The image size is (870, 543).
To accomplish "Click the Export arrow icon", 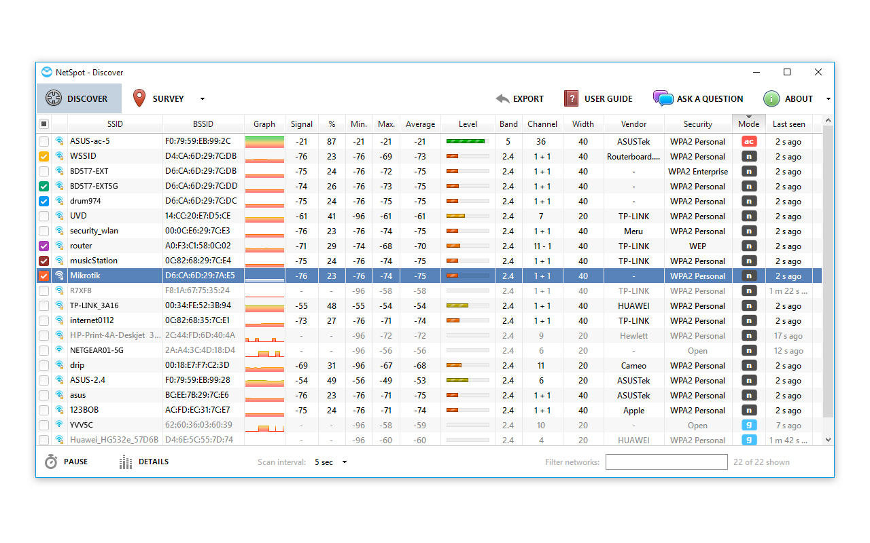I will 502,98.
